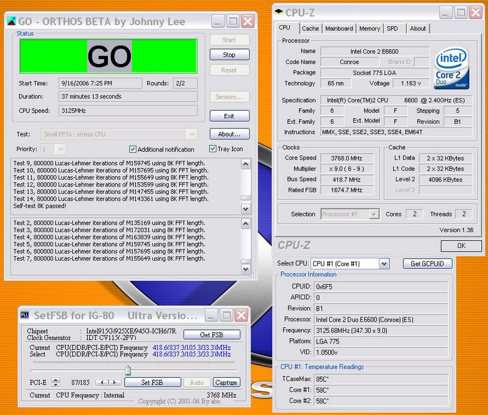
Task: Click the greyed Sensors... button in ORTHOS
Action: [x=230, y=97]
